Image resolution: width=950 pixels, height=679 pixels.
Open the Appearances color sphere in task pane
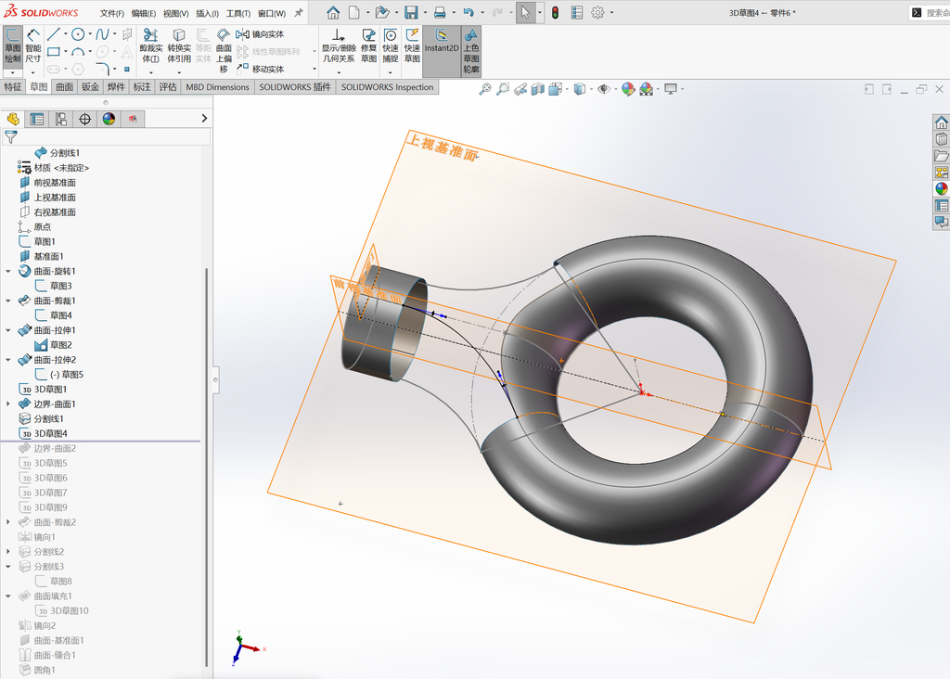(941, 188)
